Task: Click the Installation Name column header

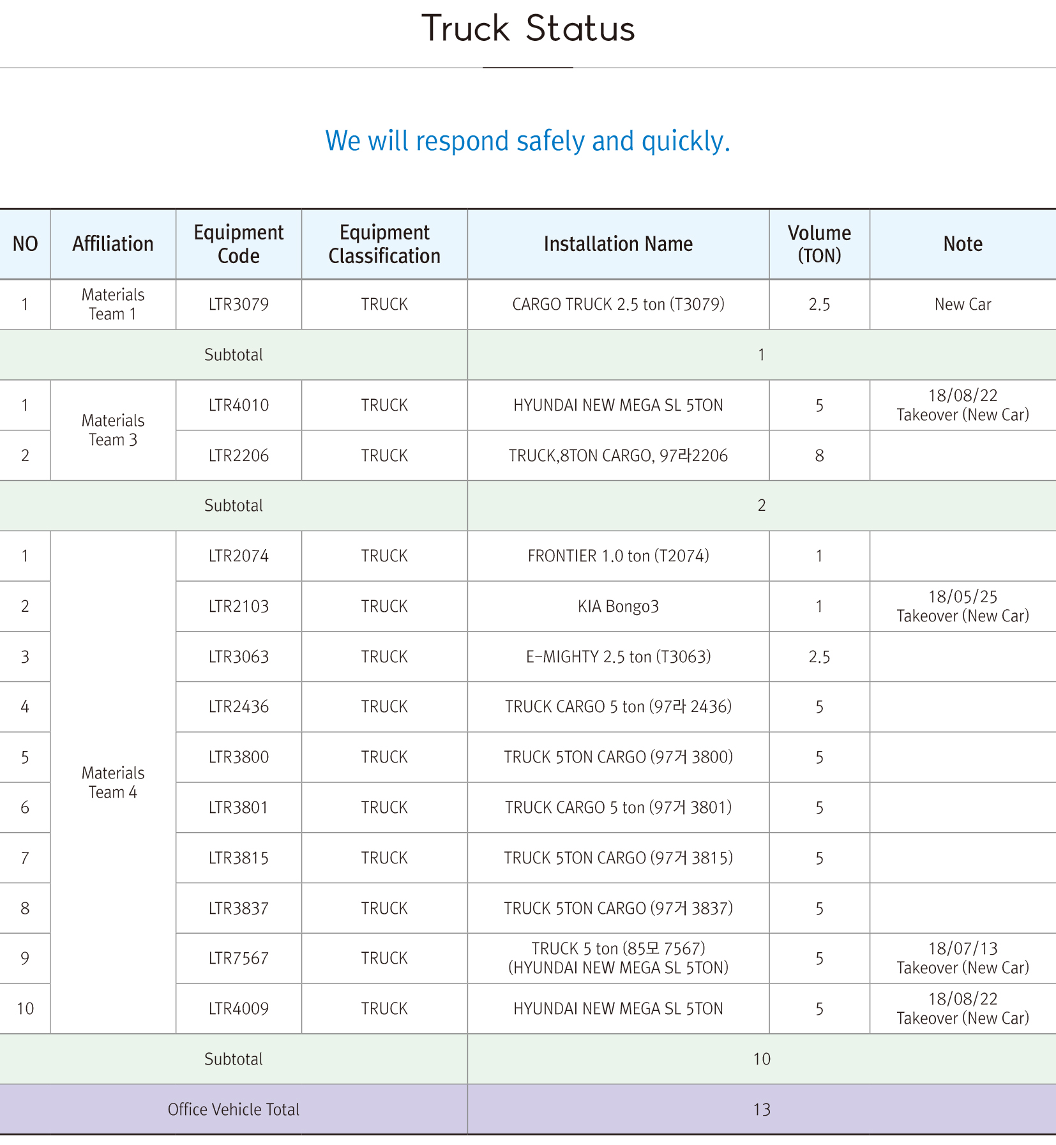Action: point(617,244)
